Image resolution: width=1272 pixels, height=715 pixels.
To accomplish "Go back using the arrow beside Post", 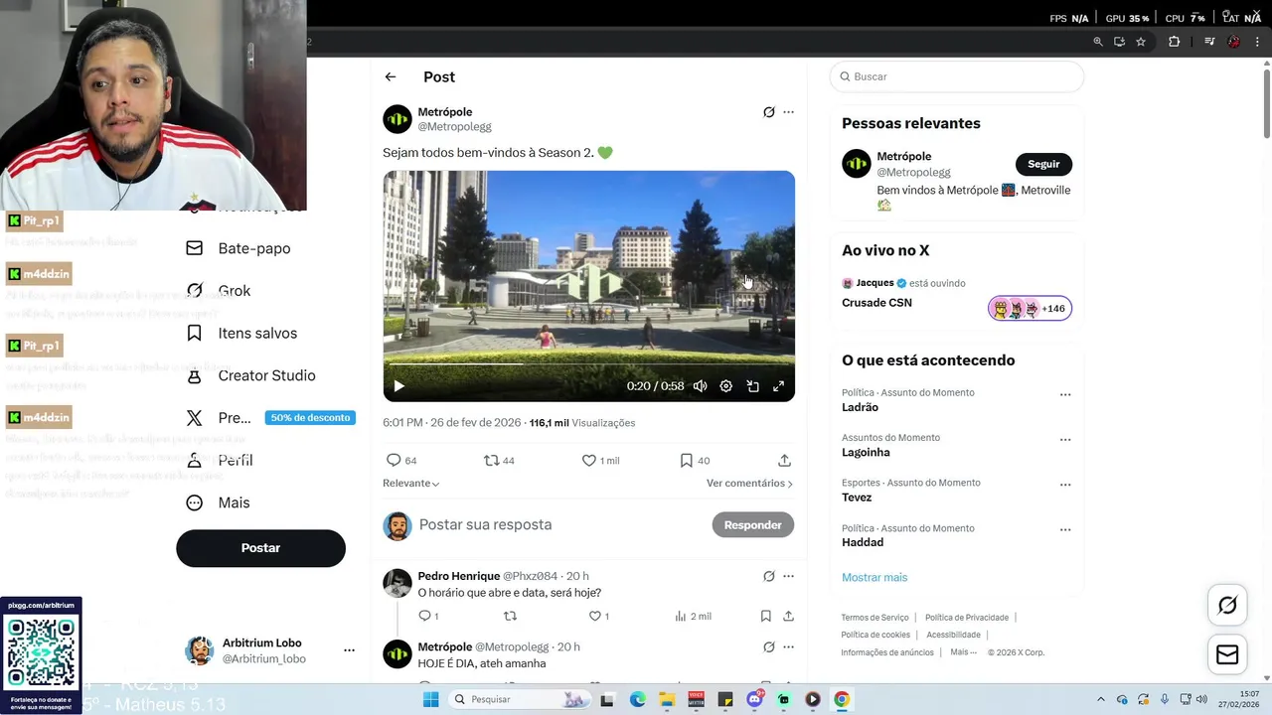I will point(391,76).
